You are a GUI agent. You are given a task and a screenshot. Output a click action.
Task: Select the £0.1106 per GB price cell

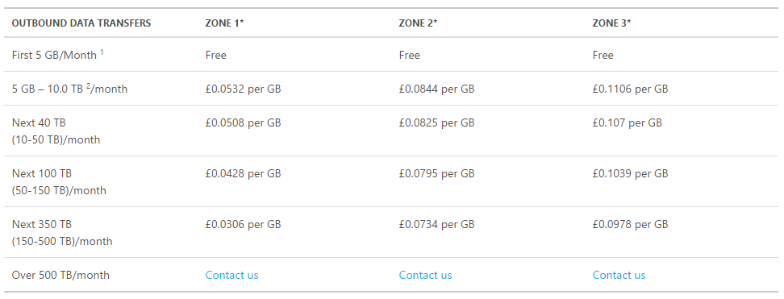630,89
